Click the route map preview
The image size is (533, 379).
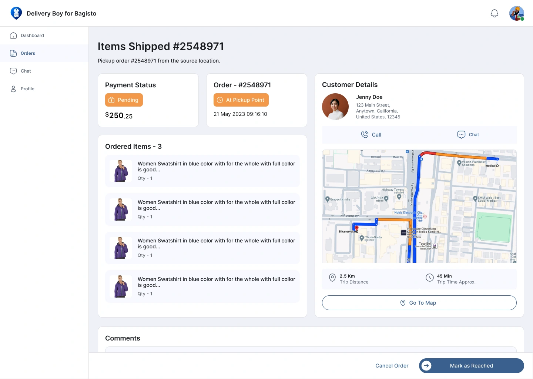coord(419,206)
